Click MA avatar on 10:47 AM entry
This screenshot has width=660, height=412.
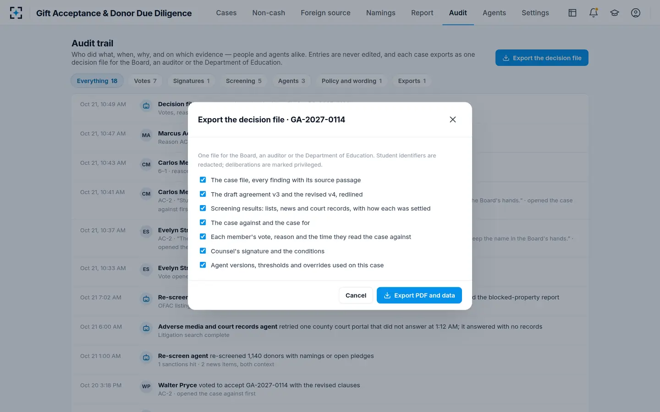click(x=146, y=135)
